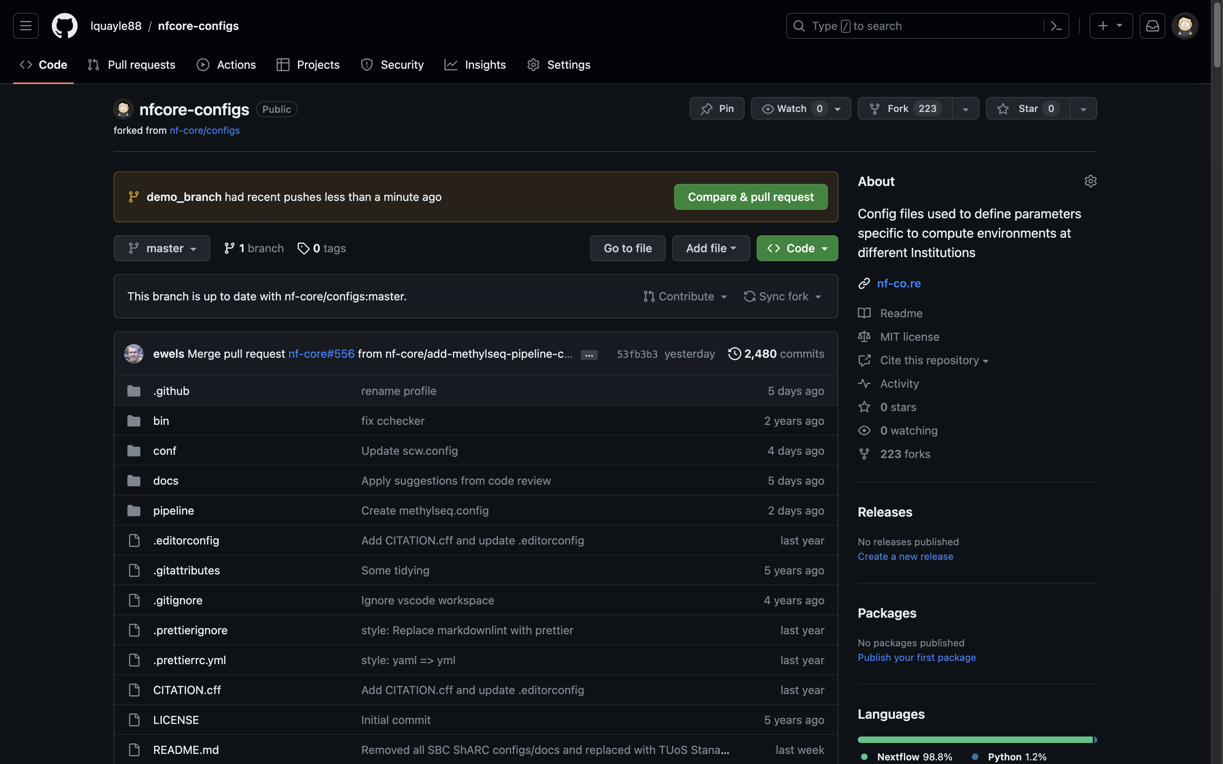Image resolution: width=1223 pixels, height=764 pixels.
Task: Switch to the Settings tab
Action: (559, 65)
